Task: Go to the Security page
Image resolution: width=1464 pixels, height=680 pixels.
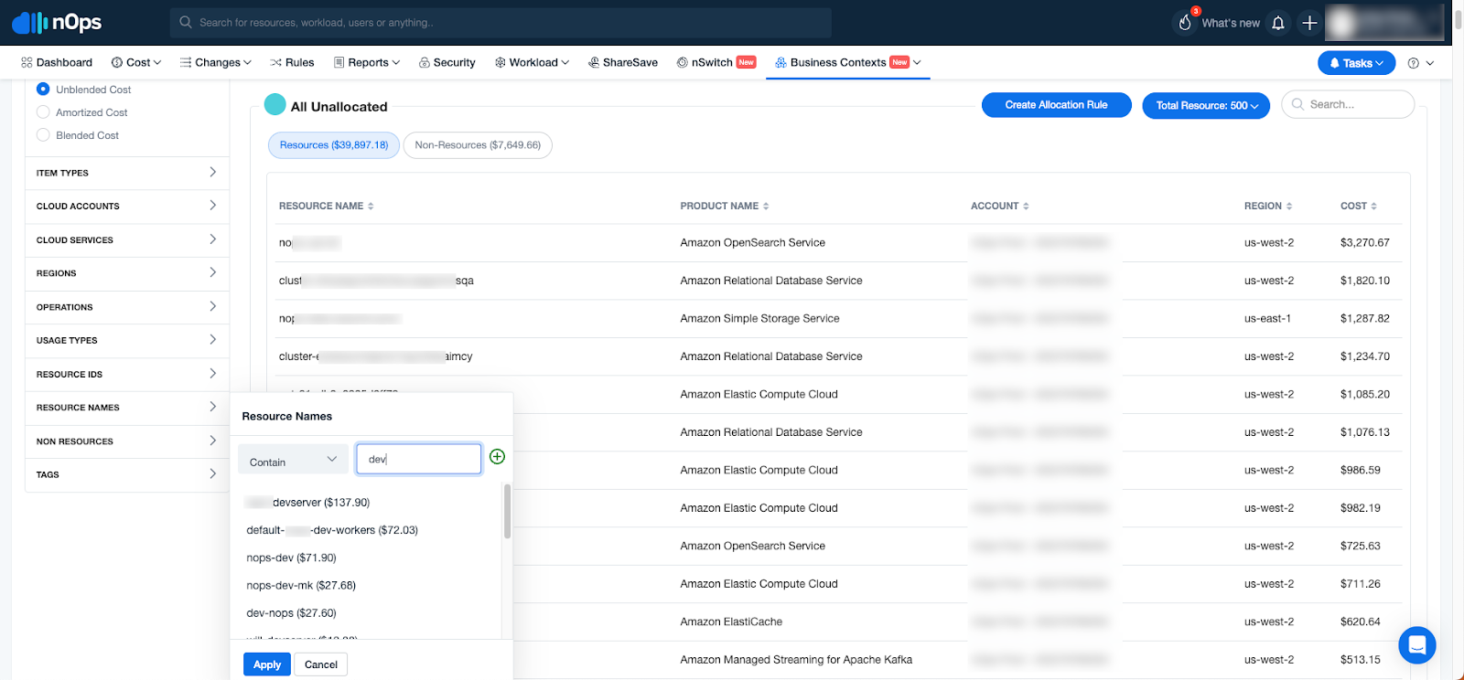Action: pyautogui.click(x=447, y=63)
